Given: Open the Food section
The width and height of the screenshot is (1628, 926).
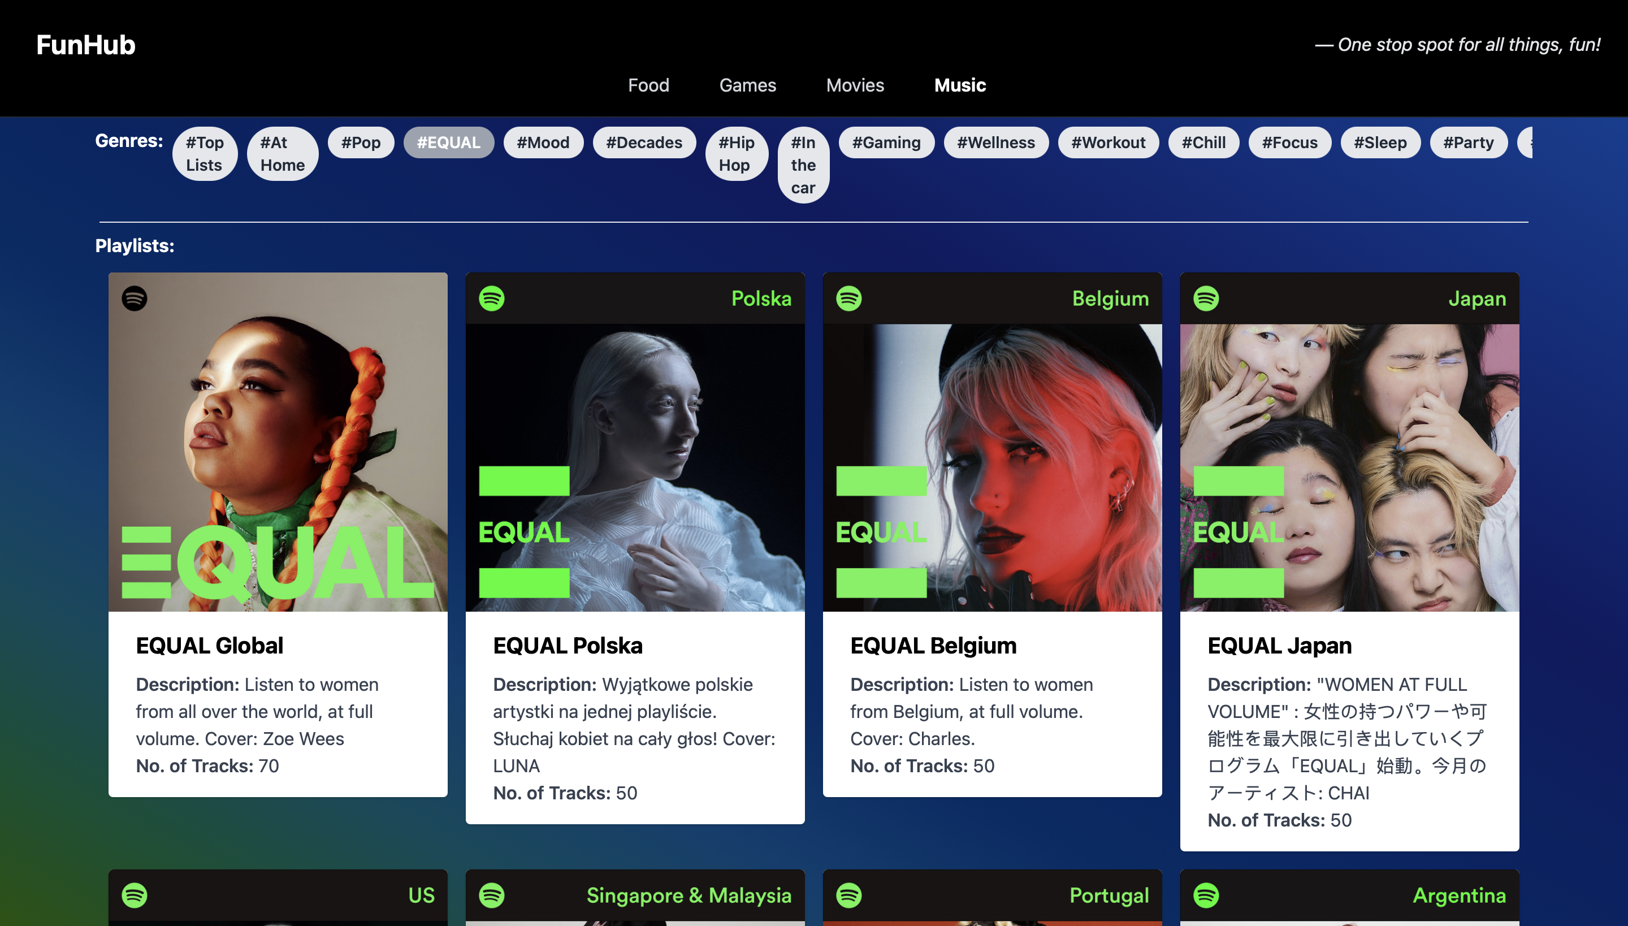Looking at the screenshot, I should (x=648, y=85).
